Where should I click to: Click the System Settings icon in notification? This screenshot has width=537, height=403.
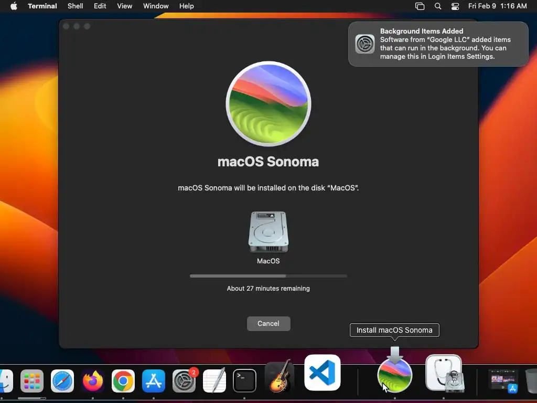(365, 44)
